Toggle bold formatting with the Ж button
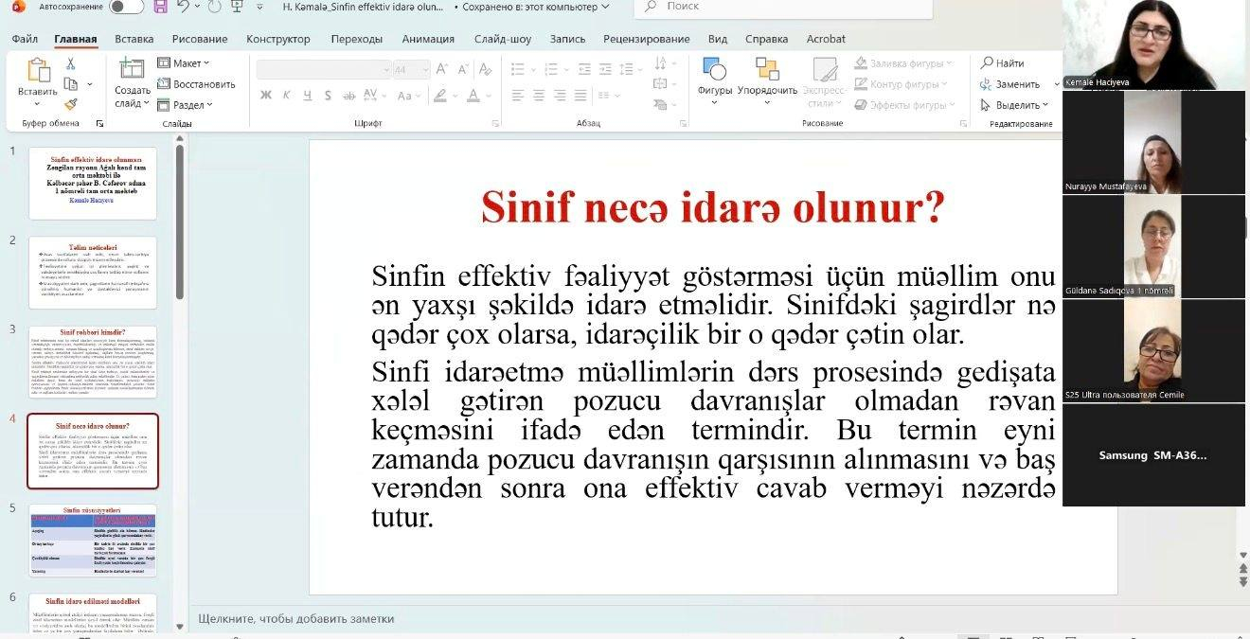 [x=267, y=95]
